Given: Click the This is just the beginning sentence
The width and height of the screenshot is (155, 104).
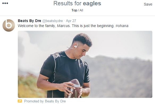Looking at the screenshot, I should (x=93, y=26).
